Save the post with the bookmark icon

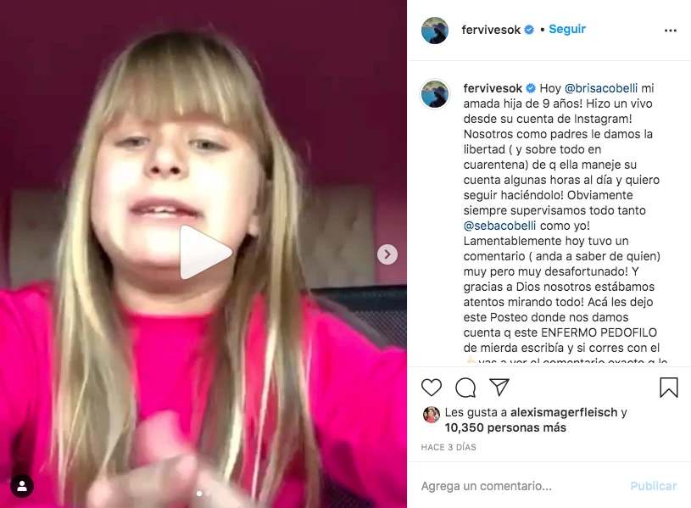click(x=668, y=388)
